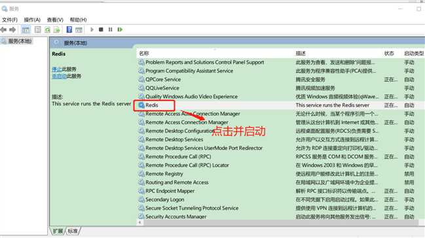
Task: Click the Secondary Logon gear icon
Action: [x=141, y=199]
